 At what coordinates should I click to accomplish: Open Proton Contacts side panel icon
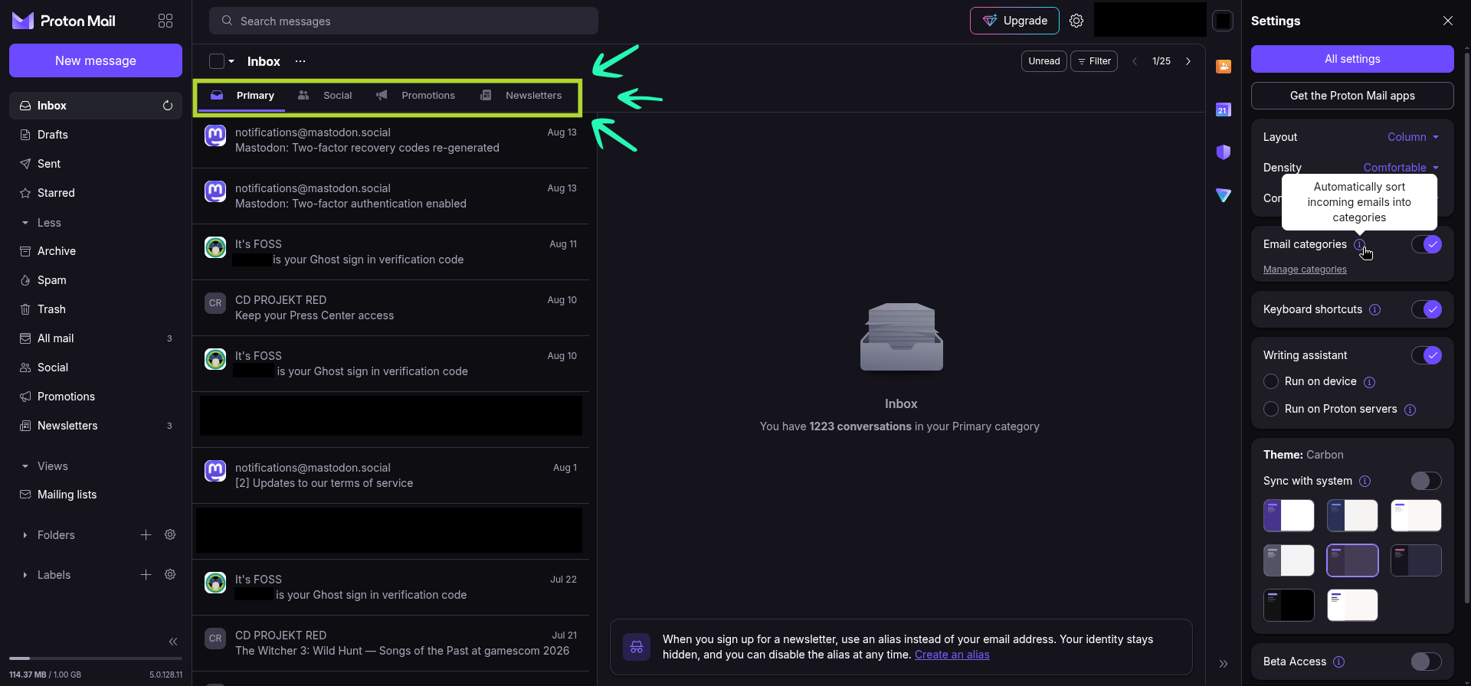point(1224,67)
